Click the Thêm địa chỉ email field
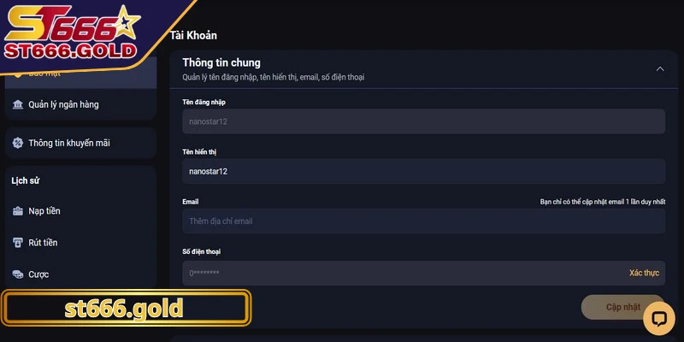This screenshot has height=342, width=684. point(423,221)
